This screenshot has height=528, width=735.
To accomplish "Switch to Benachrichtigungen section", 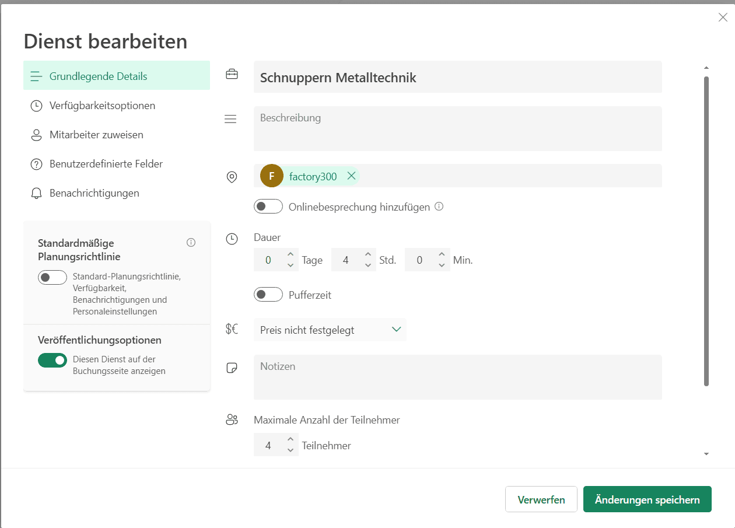I will point(94,193).
